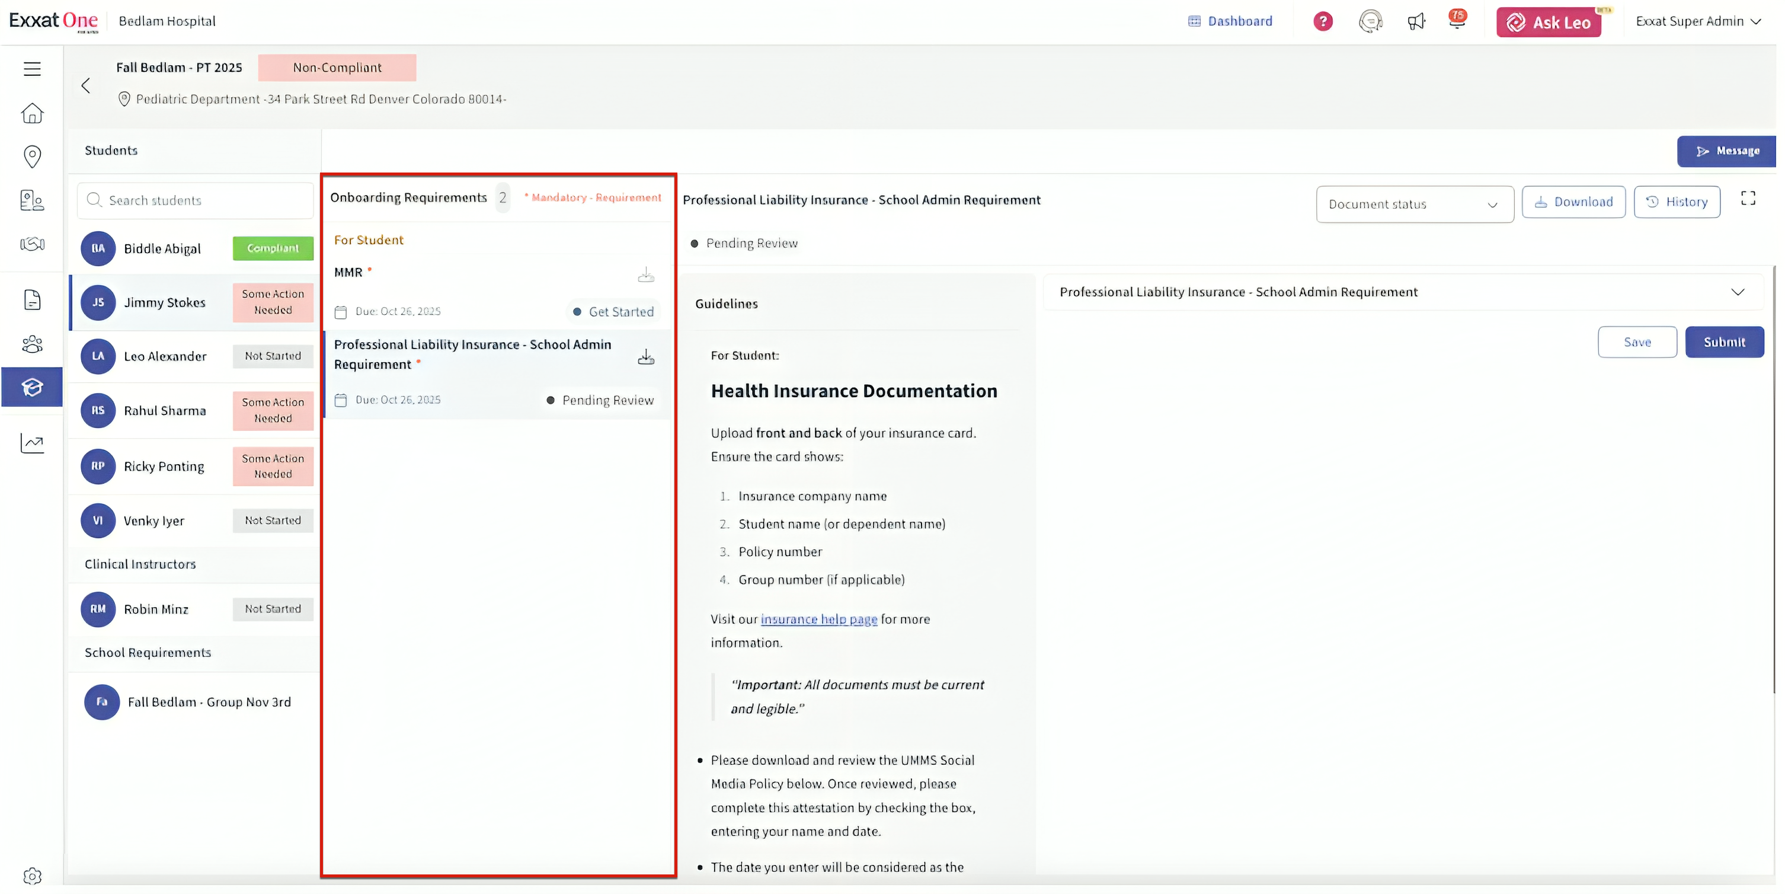Expand Exxat Super Admin user menu

1697,21
